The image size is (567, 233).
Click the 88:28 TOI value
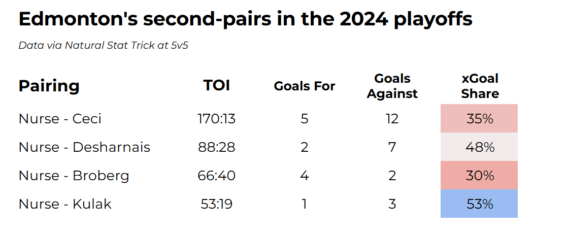216,147
